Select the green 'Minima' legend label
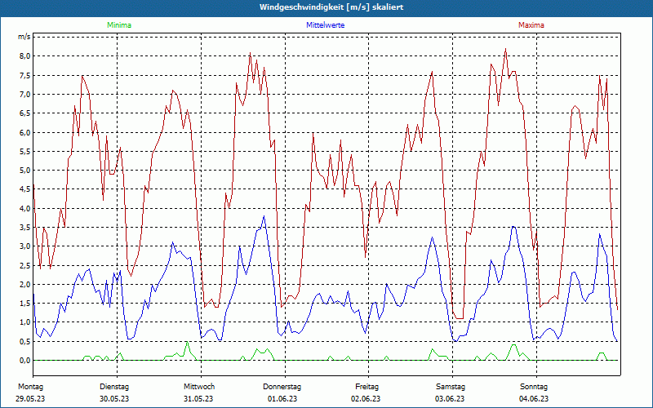 click(x=119, y=25)
